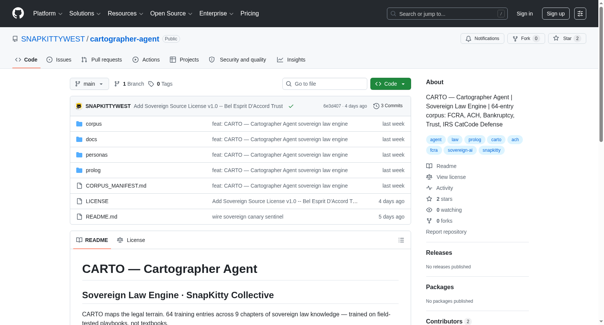
Task: Click the SNAPKITTYWEST avatar in commit row
Action: pos(79,106)
